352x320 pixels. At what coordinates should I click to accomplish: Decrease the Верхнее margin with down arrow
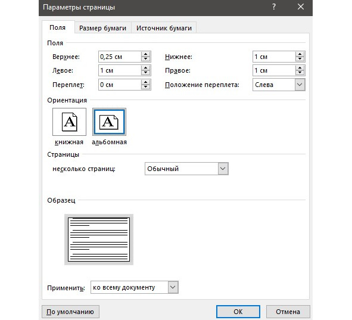[146, 59]
